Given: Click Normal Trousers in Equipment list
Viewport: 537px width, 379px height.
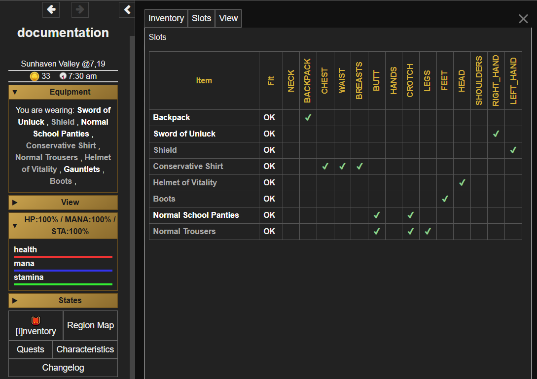Looking at the screenshot, I should click(x=46, y=158).
